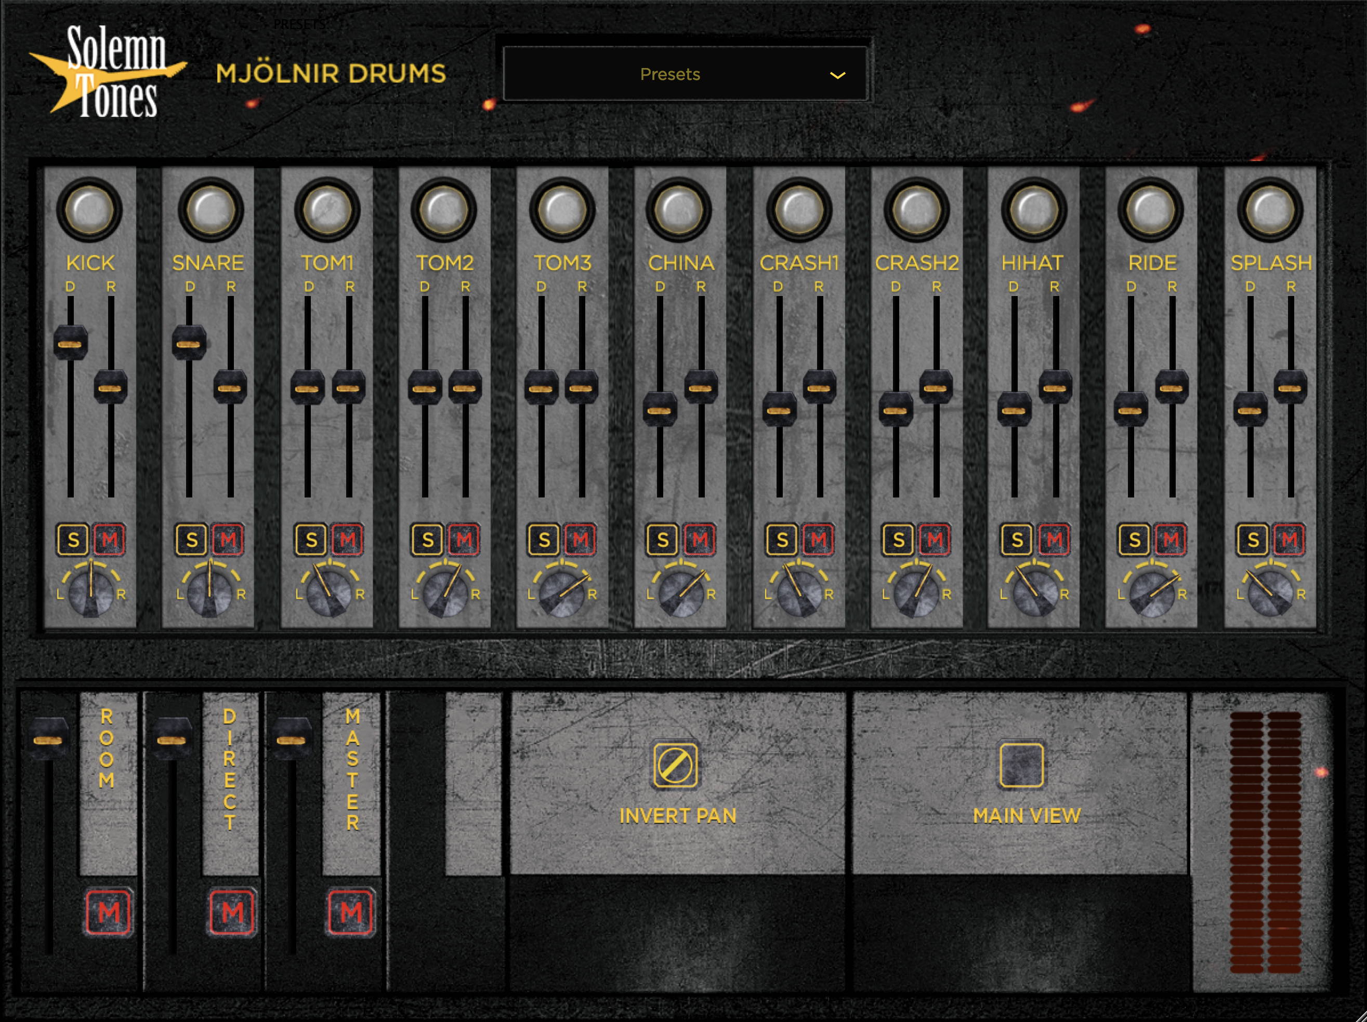Screen dimensions: 1367x1022
Task: Solo the HIHAT channel
Action: coord(1017,540)
